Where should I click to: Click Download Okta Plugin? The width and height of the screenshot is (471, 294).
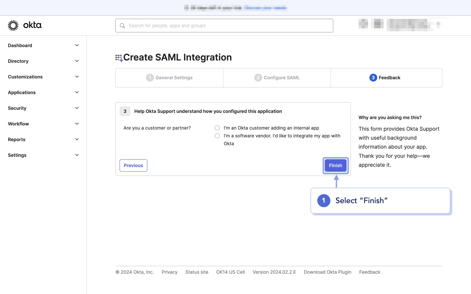pyautogui.click(x=327, y=272)
